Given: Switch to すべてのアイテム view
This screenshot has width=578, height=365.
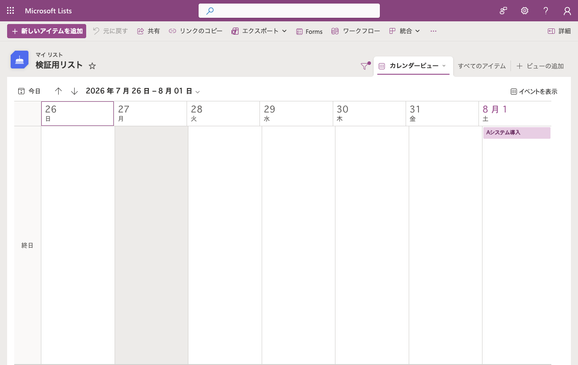Looking at the screenshot, I should 482,66.
